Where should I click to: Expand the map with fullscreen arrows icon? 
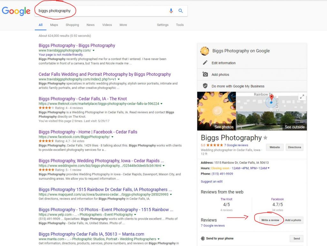coord(302,97)
